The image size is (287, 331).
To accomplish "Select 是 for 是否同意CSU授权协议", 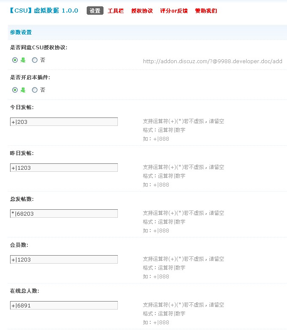I will [x=15, y=60].
